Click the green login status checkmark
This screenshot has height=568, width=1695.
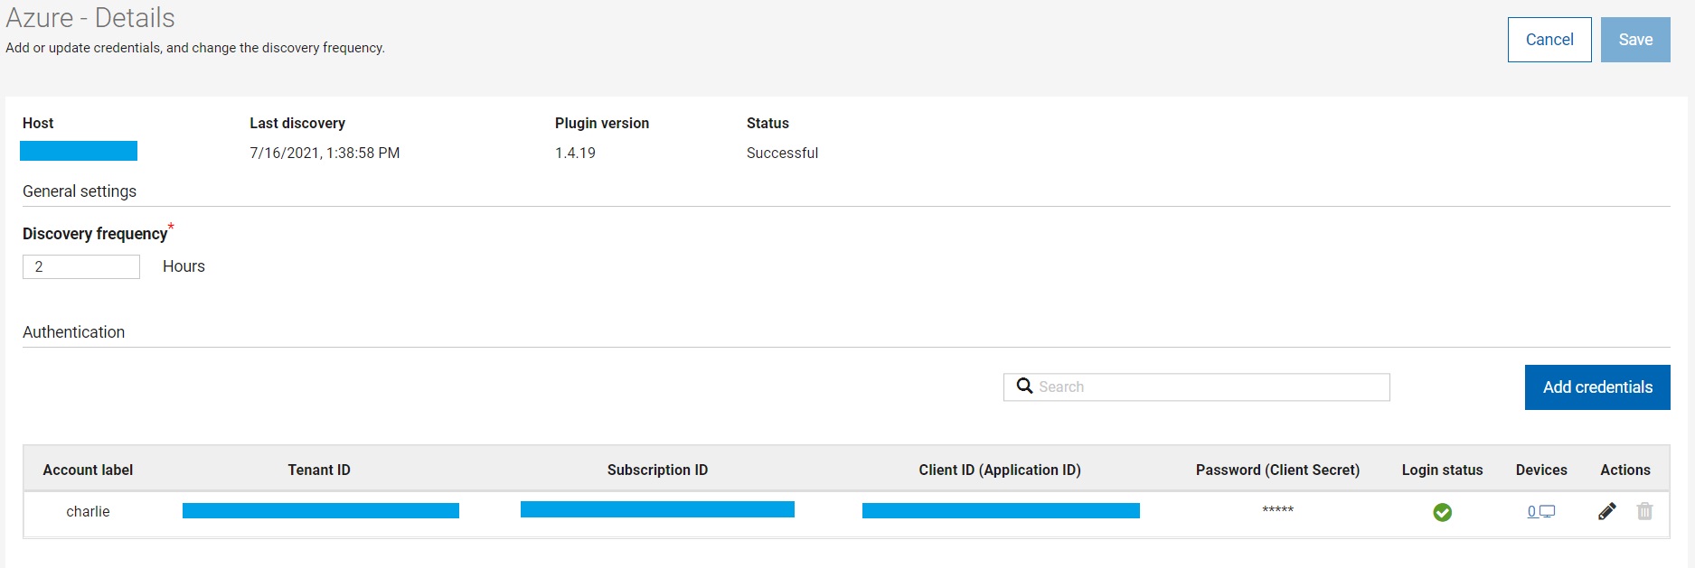(x=1442, y=513)
